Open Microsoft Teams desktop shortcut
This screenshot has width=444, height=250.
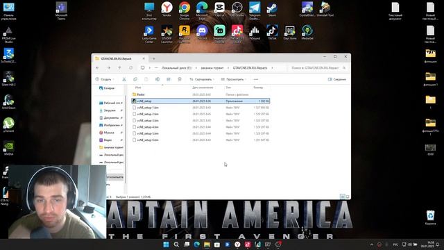pos(62,10)
